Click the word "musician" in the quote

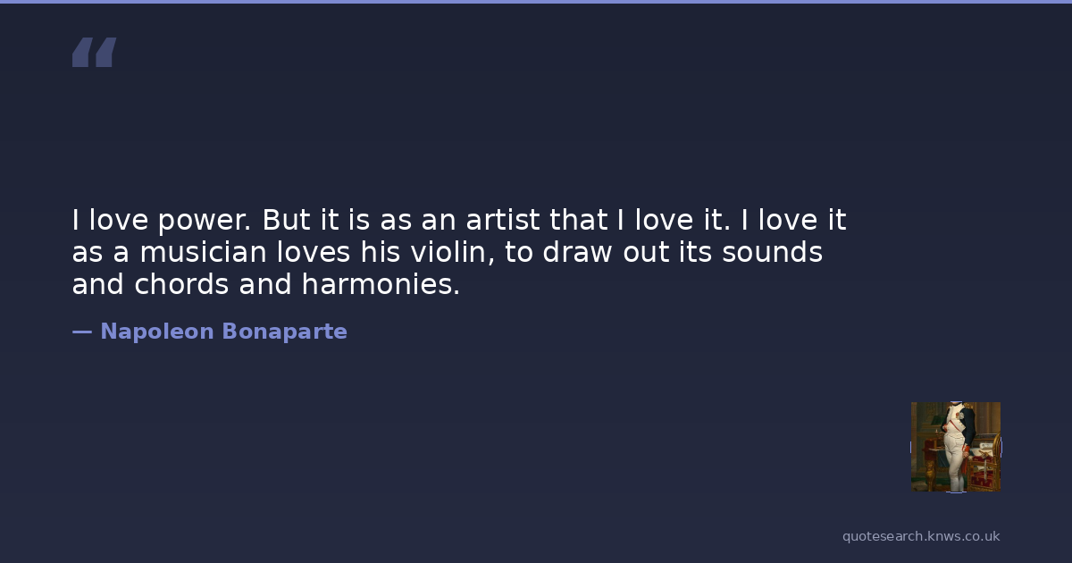click(x=203, y=253)
